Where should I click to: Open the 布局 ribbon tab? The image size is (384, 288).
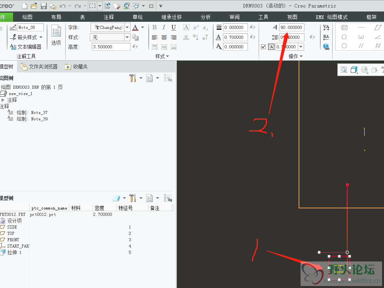coord(56,17)
